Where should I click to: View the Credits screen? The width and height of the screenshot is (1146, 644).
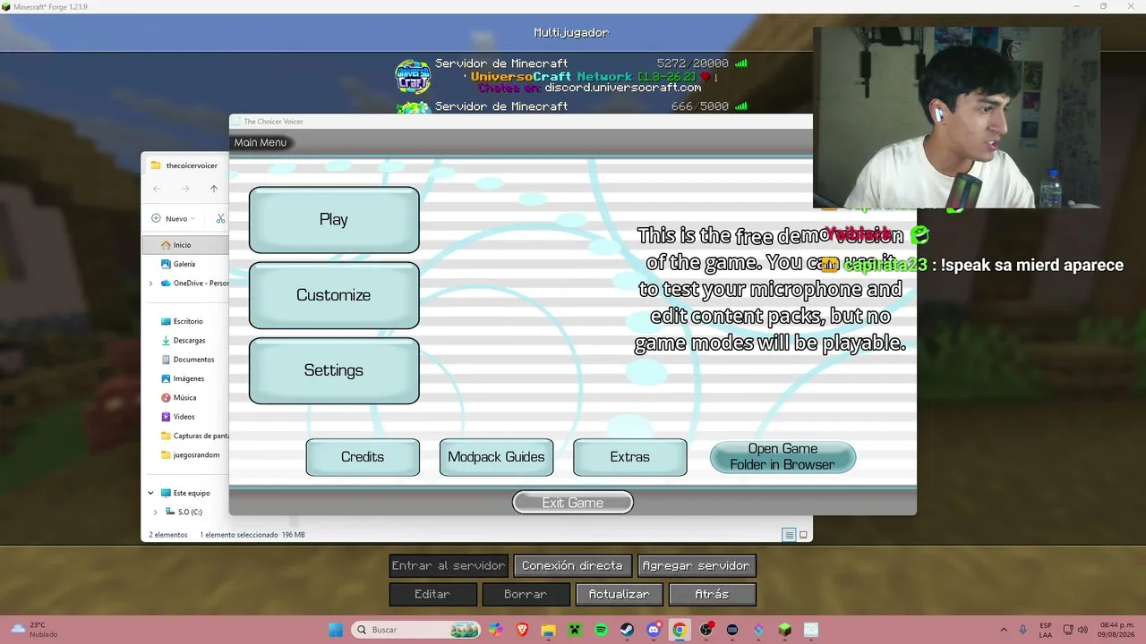363,457
